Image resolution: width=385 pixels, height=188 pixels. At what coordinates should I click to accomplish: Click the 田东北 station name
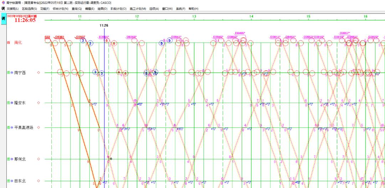(20, 181)
